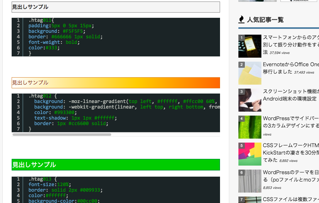The width and height of the screenshot is (319, 203).
Task: Click the 37,493 views count text
Action: 304,72
